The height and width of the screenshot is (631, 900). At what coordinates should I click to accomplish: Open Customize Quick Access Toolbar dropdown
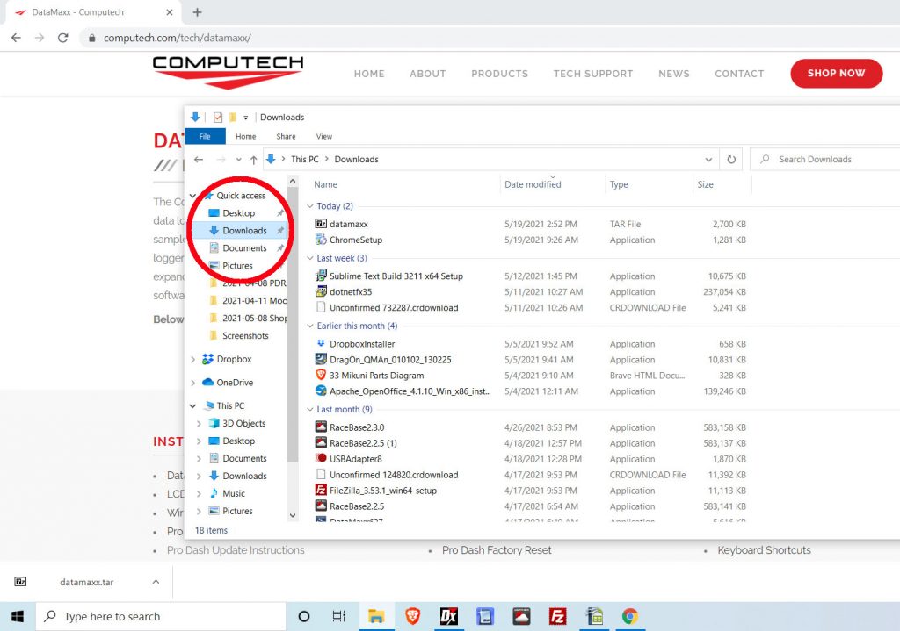pyautogui.click(x=246, y=118)
